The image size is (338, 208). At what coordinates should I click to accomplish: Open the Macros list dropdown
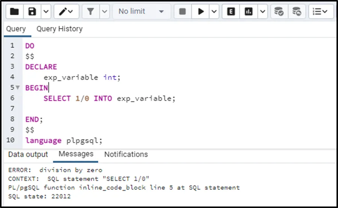tap(320, 12)
